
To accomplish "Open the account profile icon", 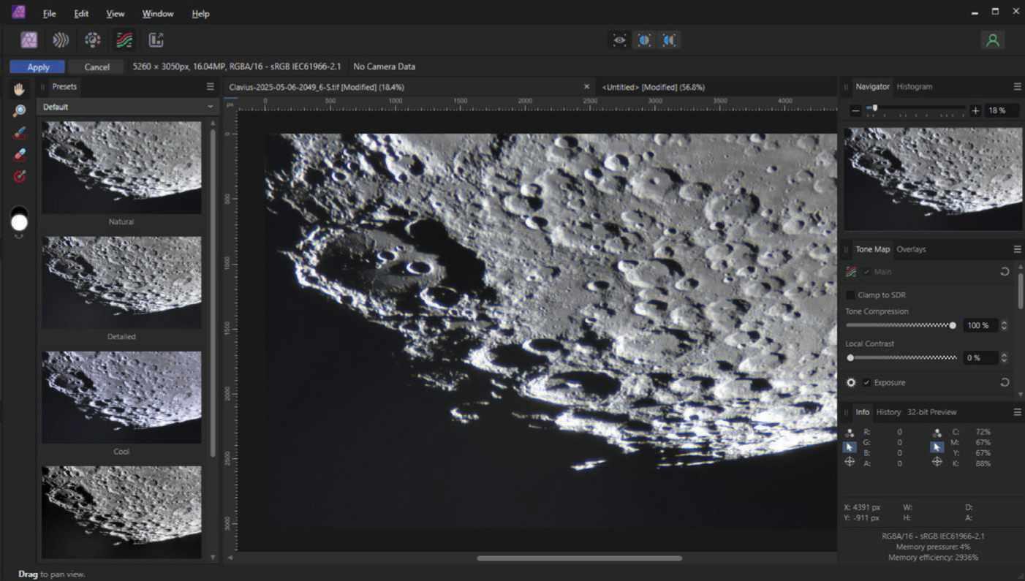I will click(992, 40).
